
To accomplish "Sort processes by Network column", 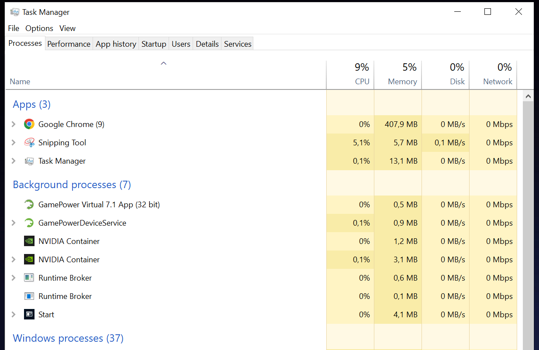I will [x=493, y=75].
